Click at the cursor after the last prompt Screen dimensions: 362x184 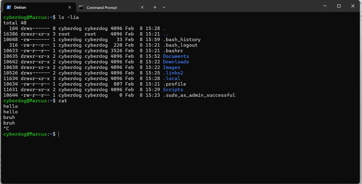pyautogui.click(x=59, y=134)
